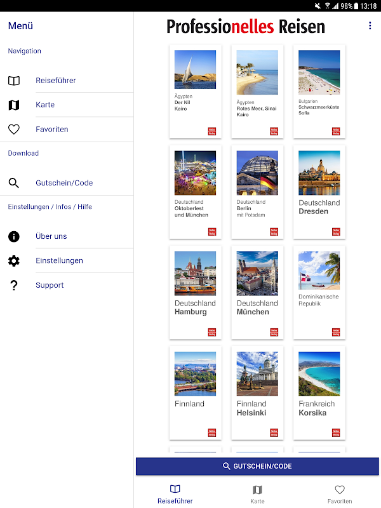
Task: Click the question mark icon beside Support
Action: click(13, 285)
